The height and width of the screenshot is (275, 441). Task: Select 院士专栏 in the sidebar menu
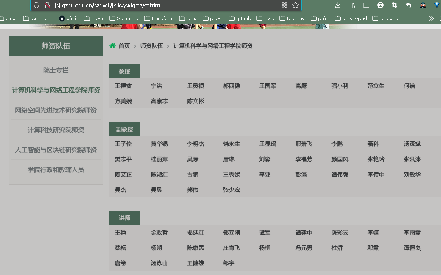point(56,70)
